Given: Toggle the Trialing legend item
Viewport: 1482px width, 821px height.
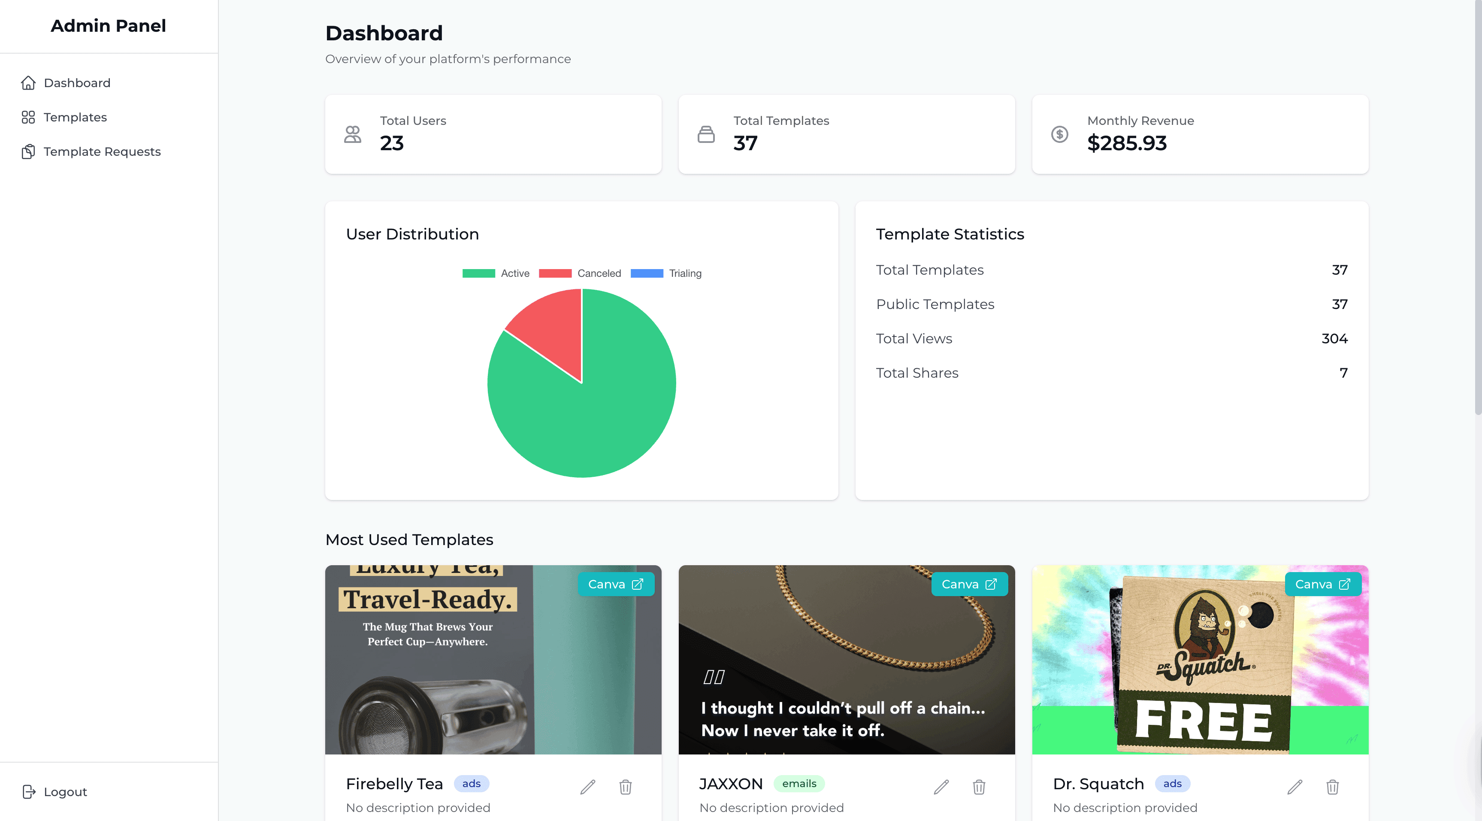Looking at the screenshot, I should coord(666,273).
